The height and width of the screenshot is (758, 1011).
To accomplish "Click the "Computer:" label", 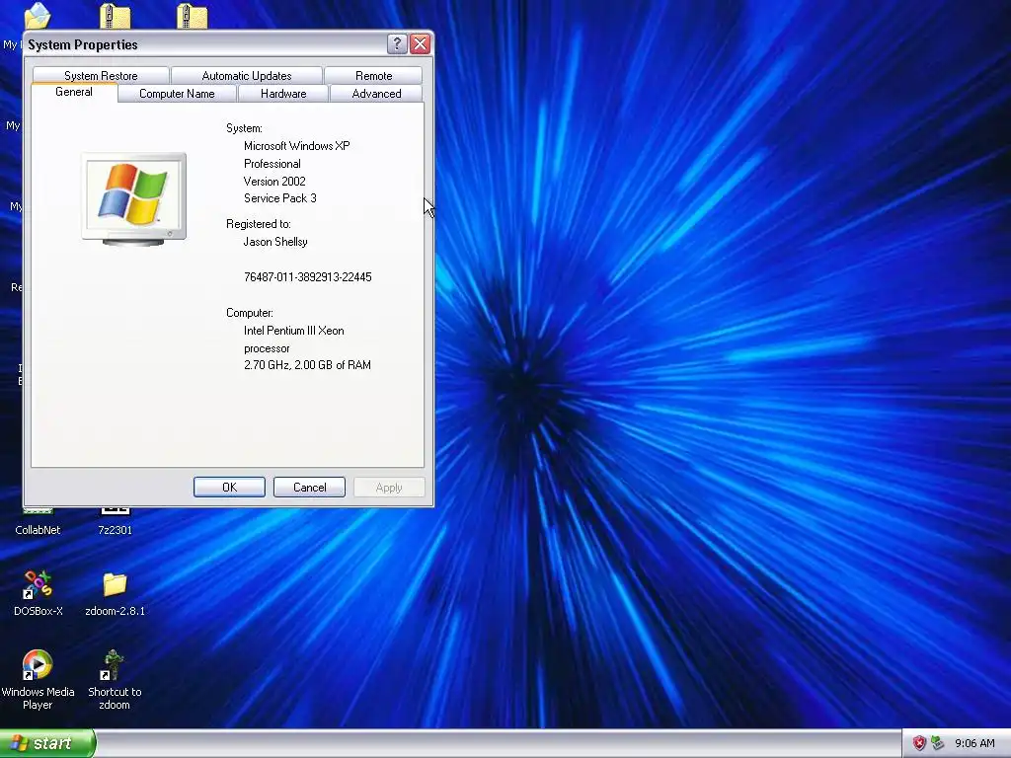I will pyautogui.click(x=250, y=313).
